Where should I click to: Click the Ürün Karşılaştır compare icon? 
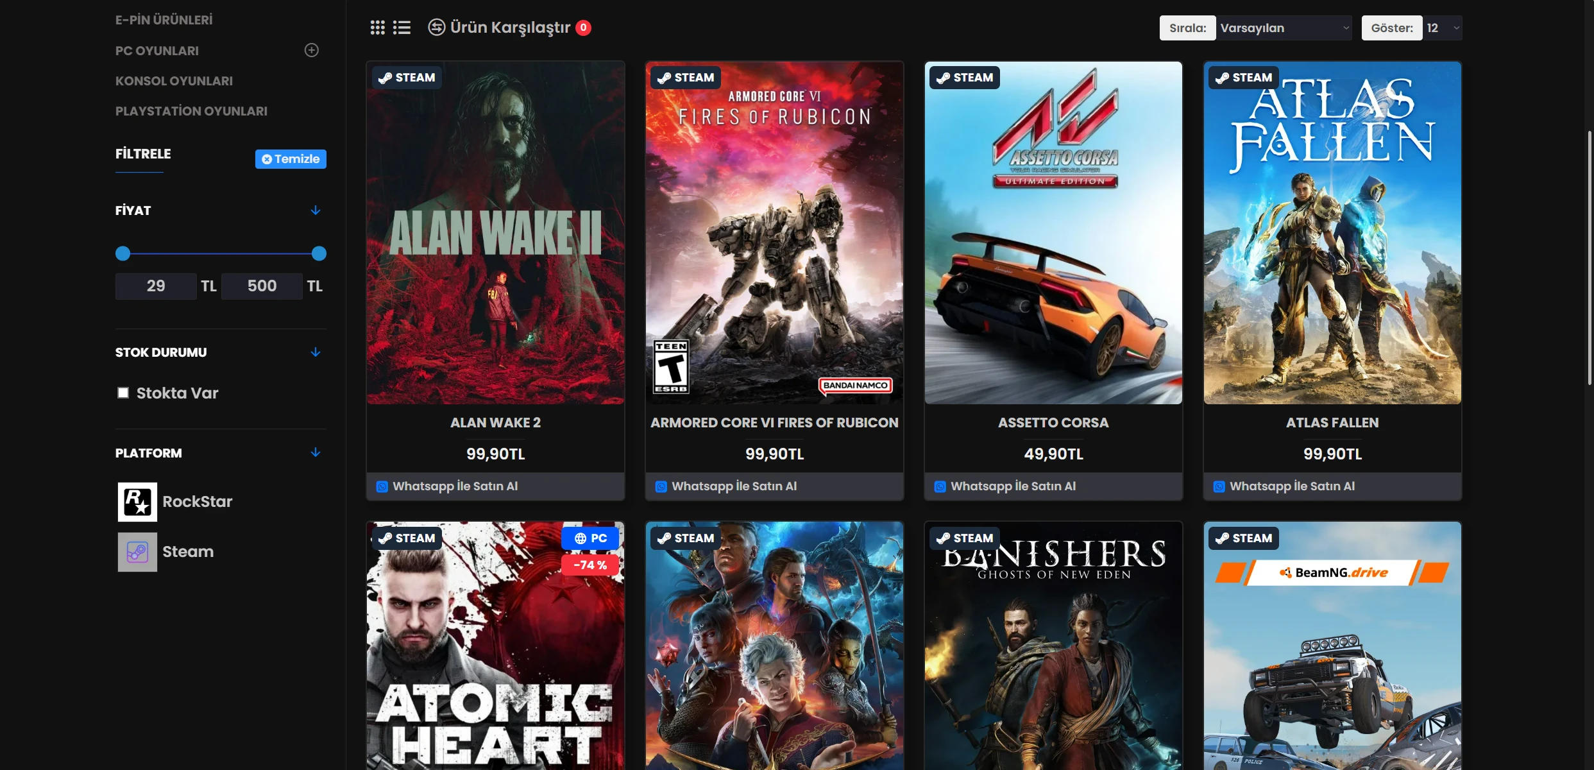[x=437, y=28]
